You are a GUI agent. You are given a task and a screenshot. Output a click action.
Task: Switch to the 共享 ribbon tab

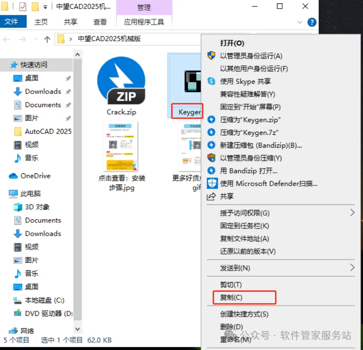tap(71, 22)
